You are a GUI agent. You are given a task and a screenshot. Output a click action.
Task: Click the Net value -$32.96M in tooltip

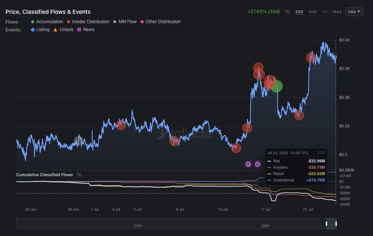coord(316,161)
